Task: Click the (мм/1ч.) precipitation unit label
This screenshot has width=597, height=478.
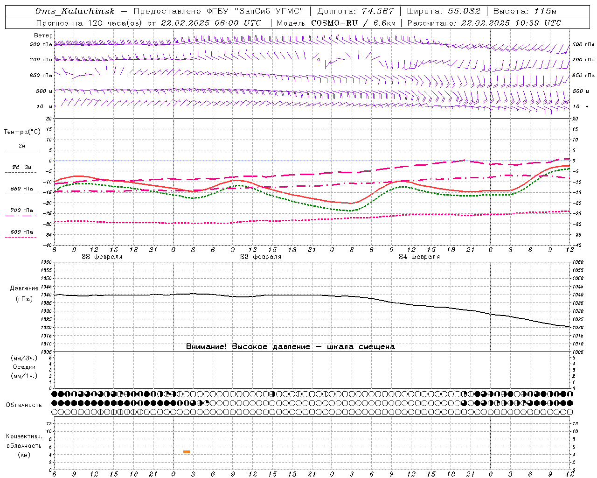Action: 24,376
